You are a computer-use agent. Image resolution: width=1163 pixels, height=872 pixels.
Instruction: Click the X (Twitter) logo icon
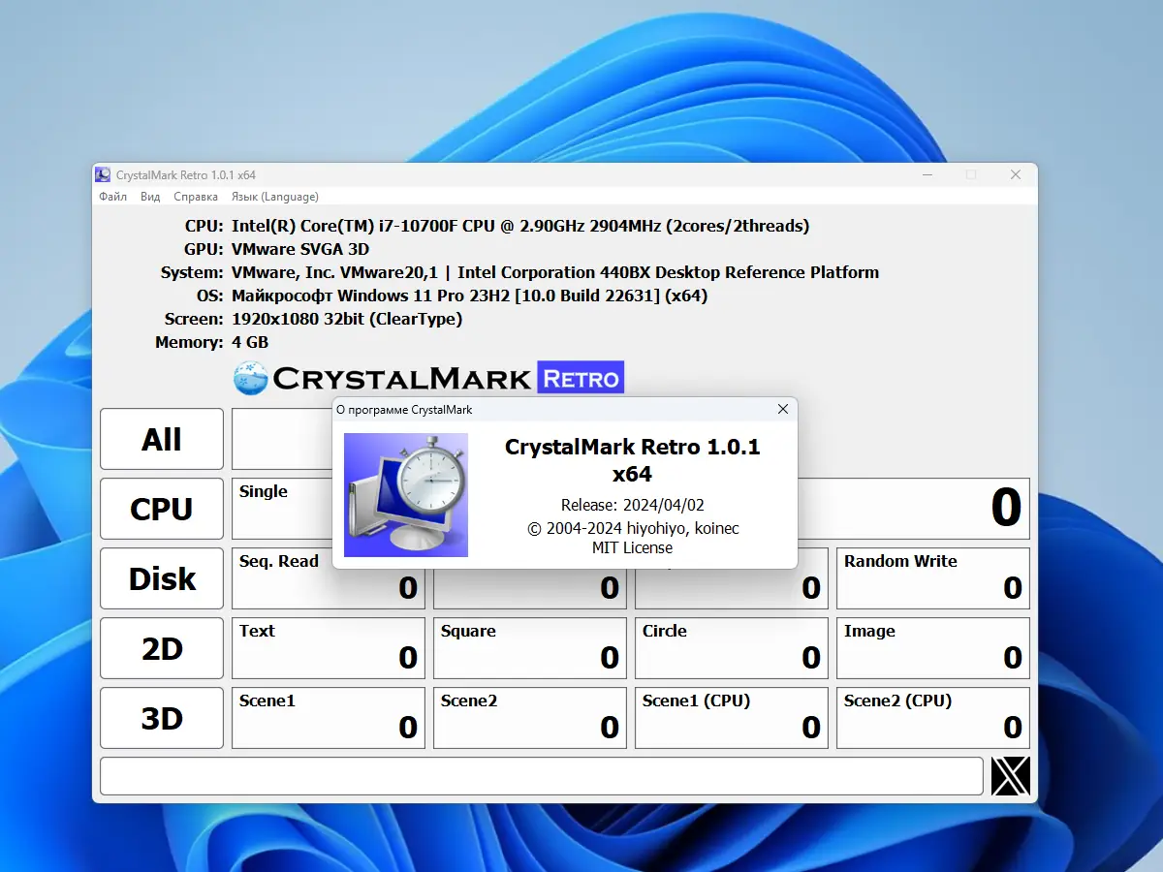click(x=1010, y=776)
